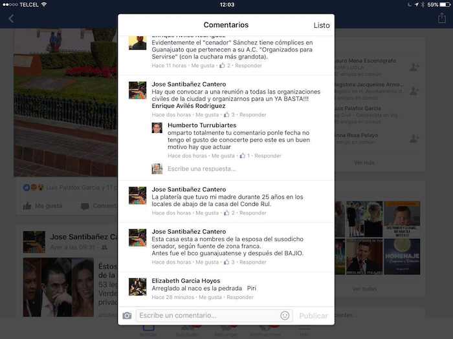Screen dimensions: 453x339
Task: Toggle Me gusta on Humberto Turrubiartes' reply
Action: click(x=223, y=156)
